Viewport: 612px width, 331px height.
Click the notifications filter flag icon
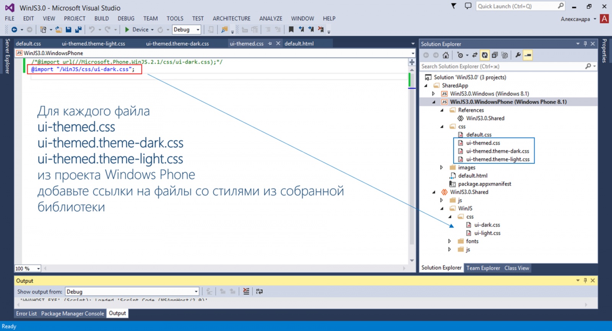[454, 6]
